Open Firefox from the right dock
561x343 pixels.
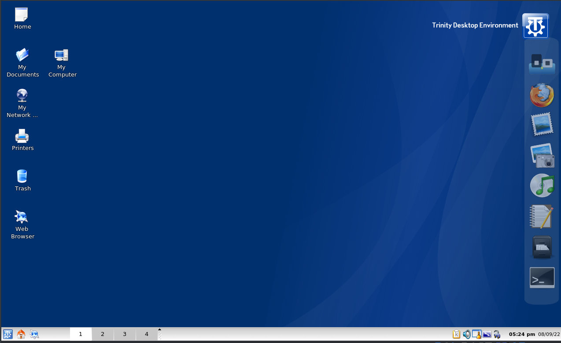(x=542, y=95)
